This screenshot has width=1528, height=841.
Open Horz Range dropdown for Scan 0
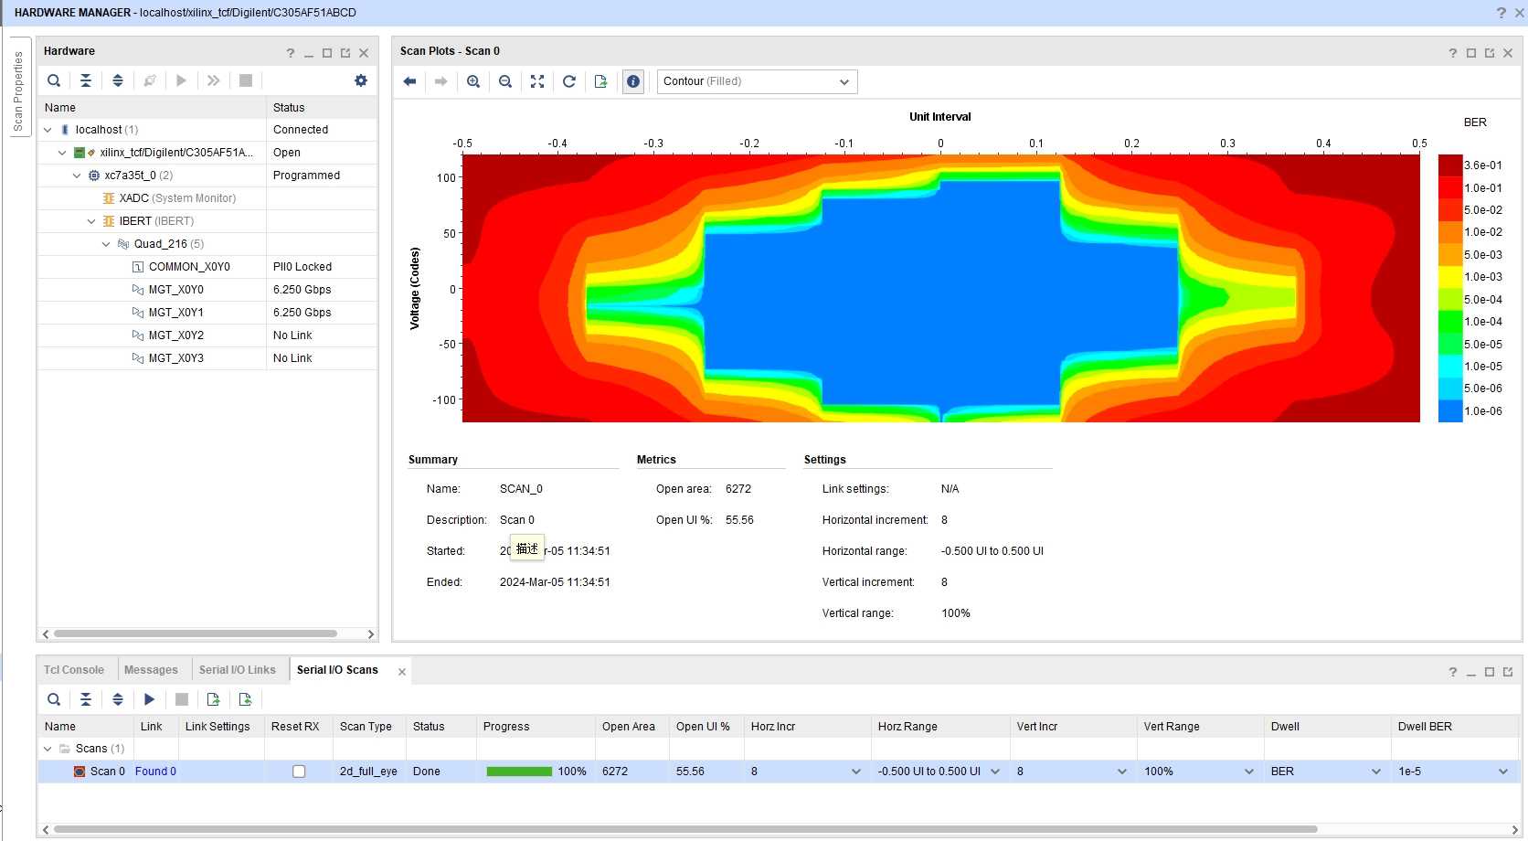click(x=995, y=772)
